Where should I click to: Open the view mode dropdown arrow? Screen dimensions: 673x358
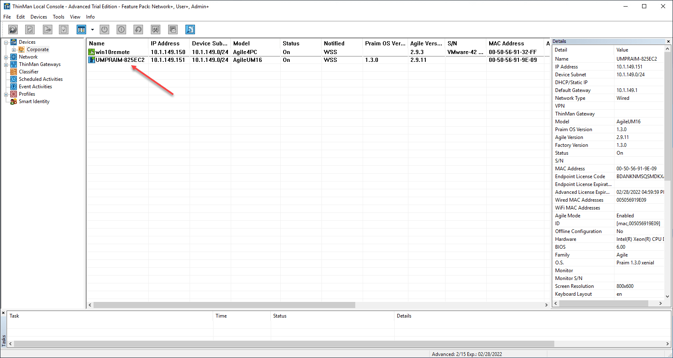[x=92, y=30]
